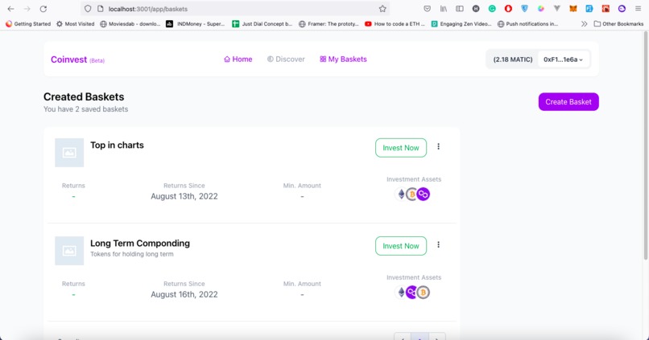Screen dimensions: 649x340
Task: Open the Moviesdab bookmark
Action: [130, 24]
